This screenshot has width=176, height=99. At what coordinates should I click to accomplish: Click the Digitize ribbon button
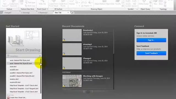[86, 6]
